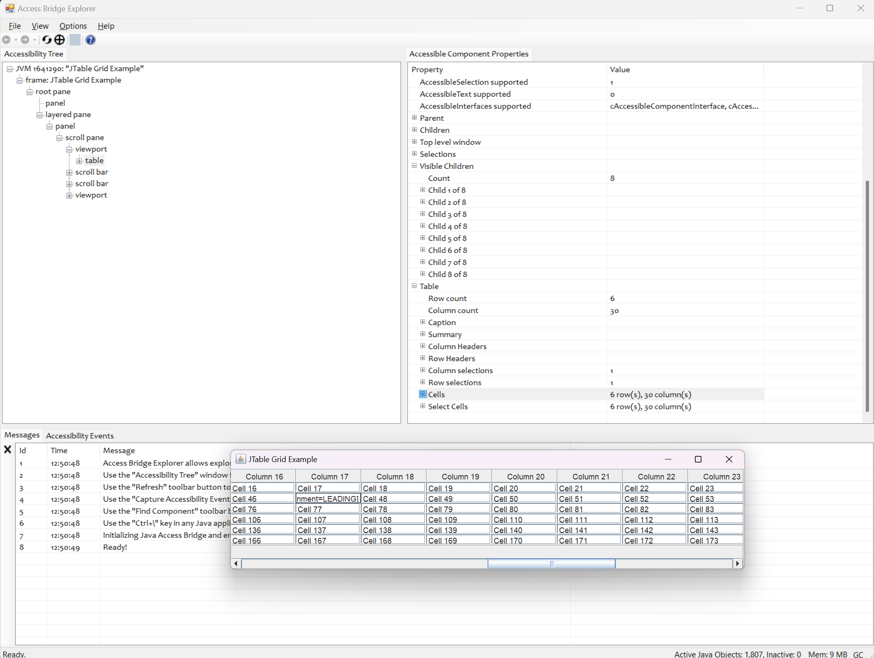Click the Find Component crosshair icon
The width and height of the screenshot is (874, 658).
[x=60, y=40]
